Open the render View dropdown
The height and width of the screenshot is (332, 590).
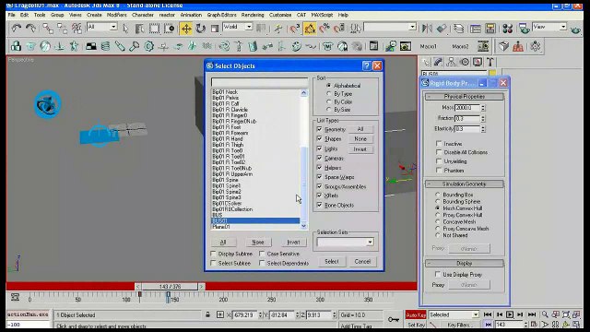tap(563, 27)
